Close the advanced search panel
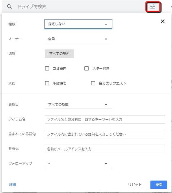The width and height of the screenshot is (172, 193). [x=163, y=21]
